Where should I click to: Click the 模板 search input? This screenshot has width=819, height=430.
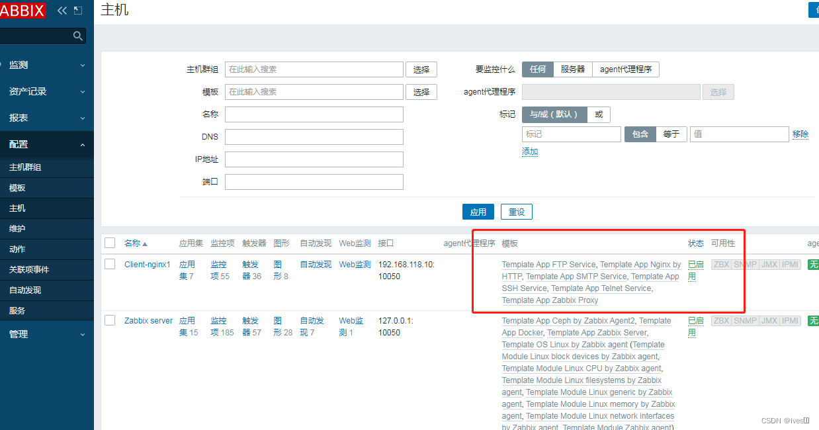[x=314, y=92]
